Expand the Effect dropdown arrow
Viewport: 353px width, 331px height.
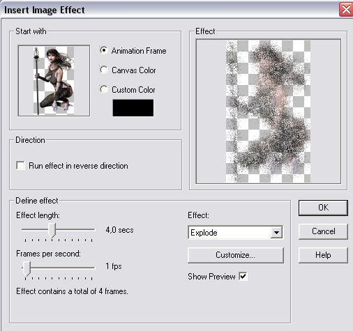click(x=276, y=232)
